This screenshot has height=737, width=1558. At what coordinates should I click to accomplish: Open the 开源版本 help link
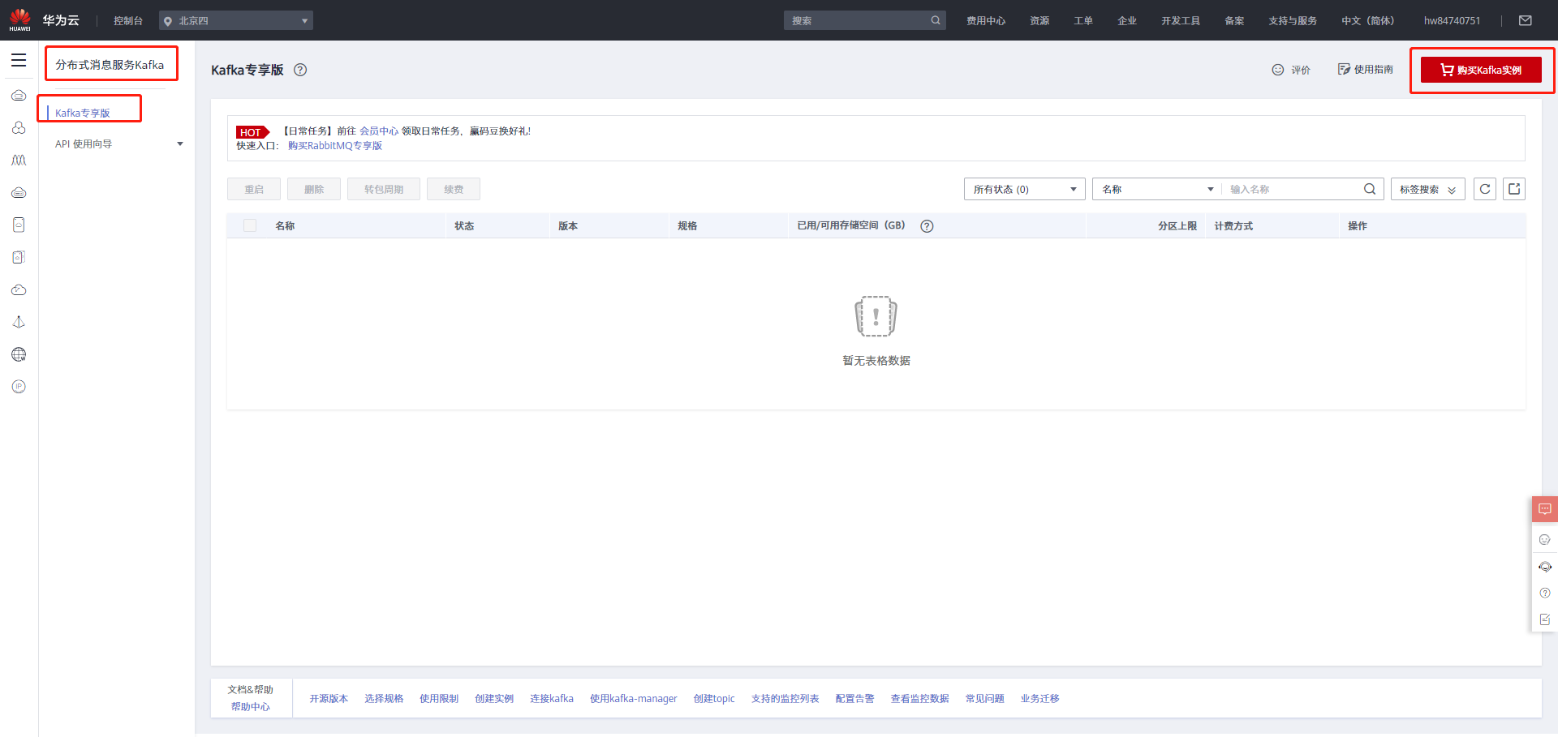click(x=329, y=699)
